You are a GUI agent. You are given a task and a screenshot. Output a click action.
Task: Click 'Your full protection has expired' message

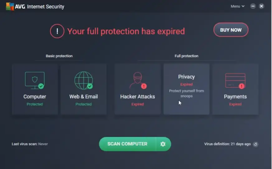tap(126, 31)
